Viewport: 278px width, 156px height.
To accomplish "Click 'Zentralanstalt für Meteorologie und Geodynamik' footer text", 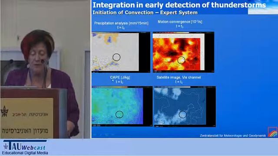I will (233, 136).
